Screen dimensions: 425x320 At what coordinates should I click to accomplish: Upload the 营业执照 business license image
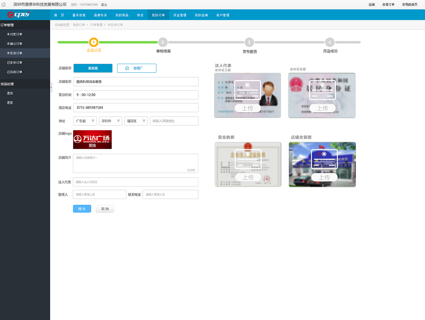248,177
